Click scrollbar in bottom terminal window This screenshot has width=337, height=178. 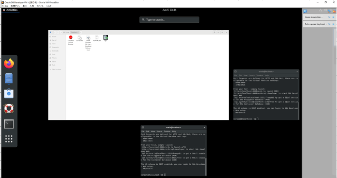pos(206,167)
